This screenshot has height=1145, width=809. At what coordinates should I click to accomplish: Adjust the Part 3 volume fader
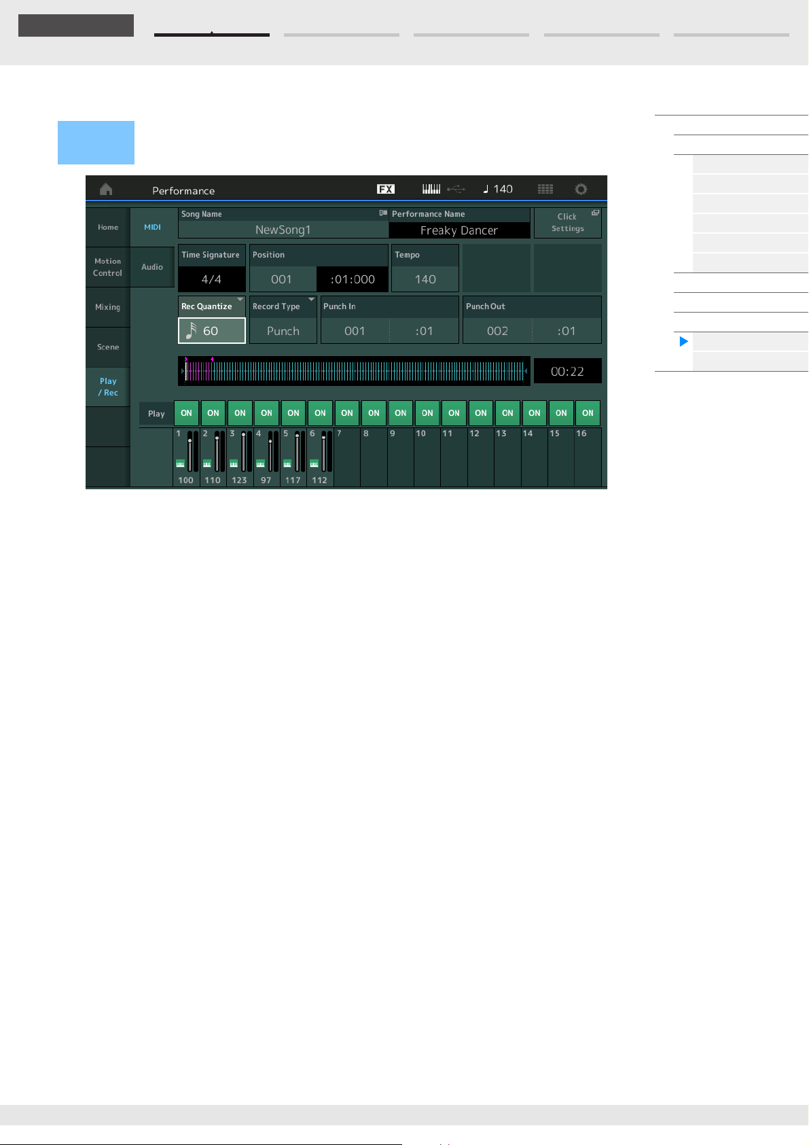click(243, 451)
